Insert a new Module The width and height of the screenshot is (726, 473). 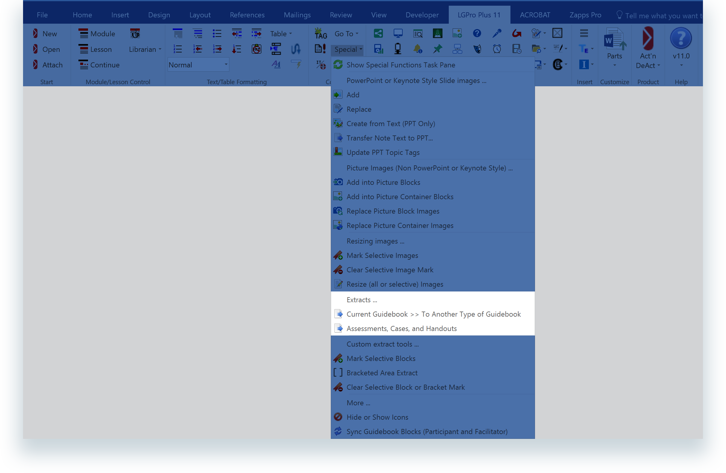(x=96, y=34)
